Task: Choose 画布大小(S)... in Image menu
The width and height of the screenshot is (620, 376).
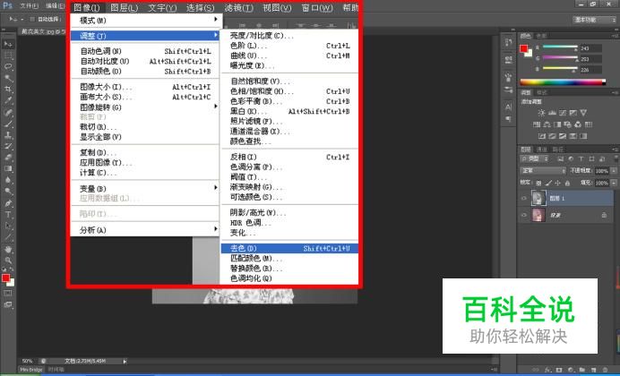Action: pyautogui.click(x=146, y=98)
